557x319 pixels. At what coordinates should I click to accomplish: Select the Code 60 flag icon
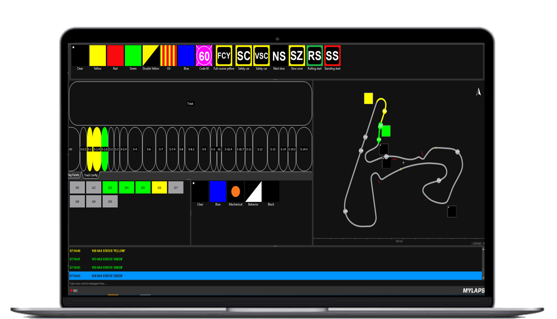click(x=204, y=56)
